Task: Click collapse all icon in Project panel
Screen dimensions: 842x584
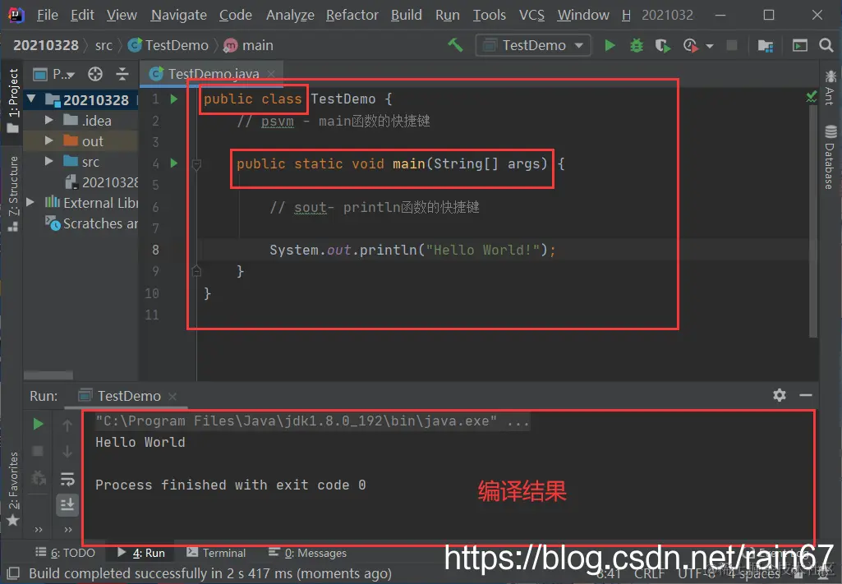Action: click(x=122, y=74)
